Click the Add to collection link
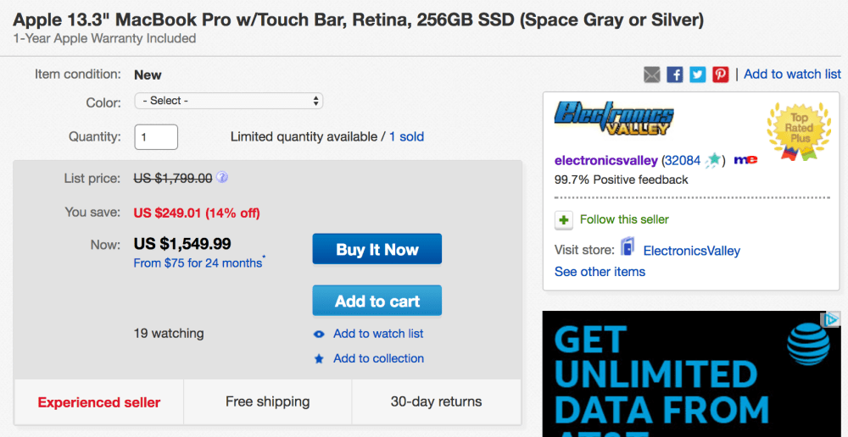 [378, 358]
